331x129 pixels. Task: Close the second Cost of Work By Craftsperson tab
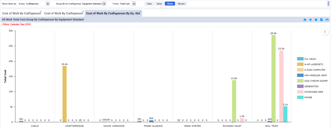click(83, 11)
